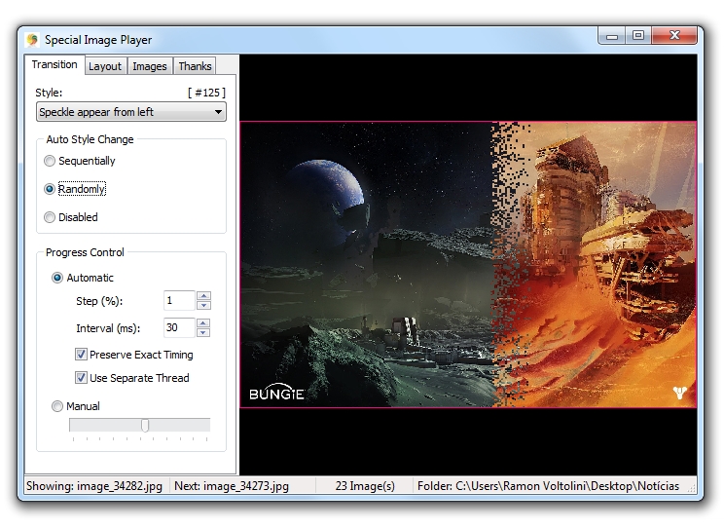Click the manual progress slider thumb
The width and height of the screenshot is (724, 528).
tap(145, 425)
